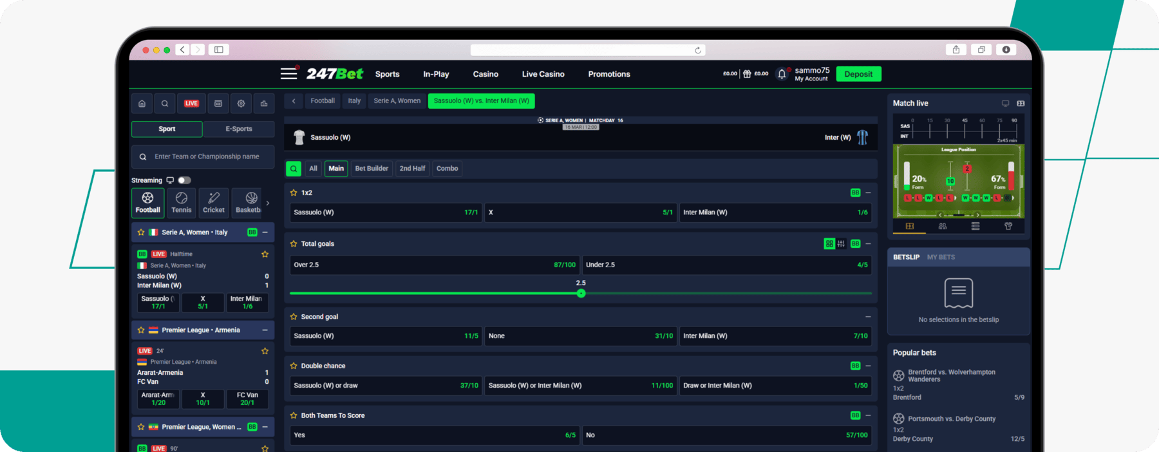The width and height of the screenshot is (1159, 452).
Task: Open the Casino menu
Action: point(485,74)
